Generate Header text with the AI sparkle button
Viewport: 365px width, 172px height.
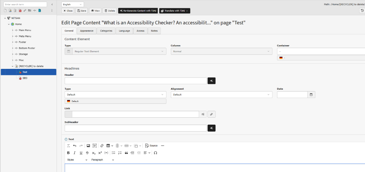[211, 81]
